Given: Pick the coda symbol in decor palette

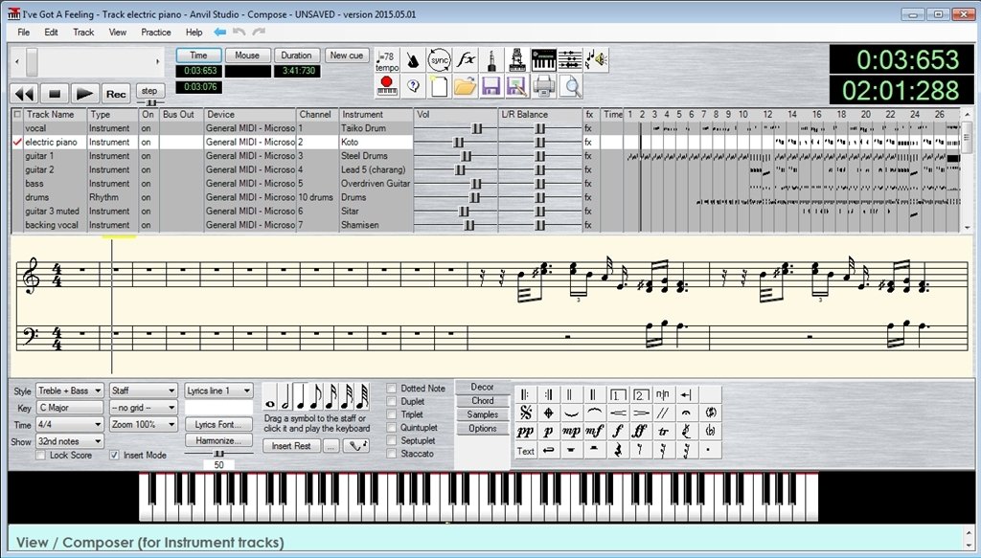Looking at the screenshot, I should pyautogui.click(x=549, y=413).
